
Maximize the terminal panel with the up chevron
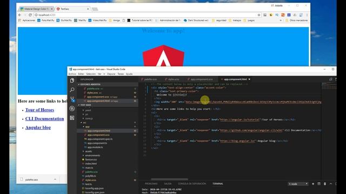point(331,184)
